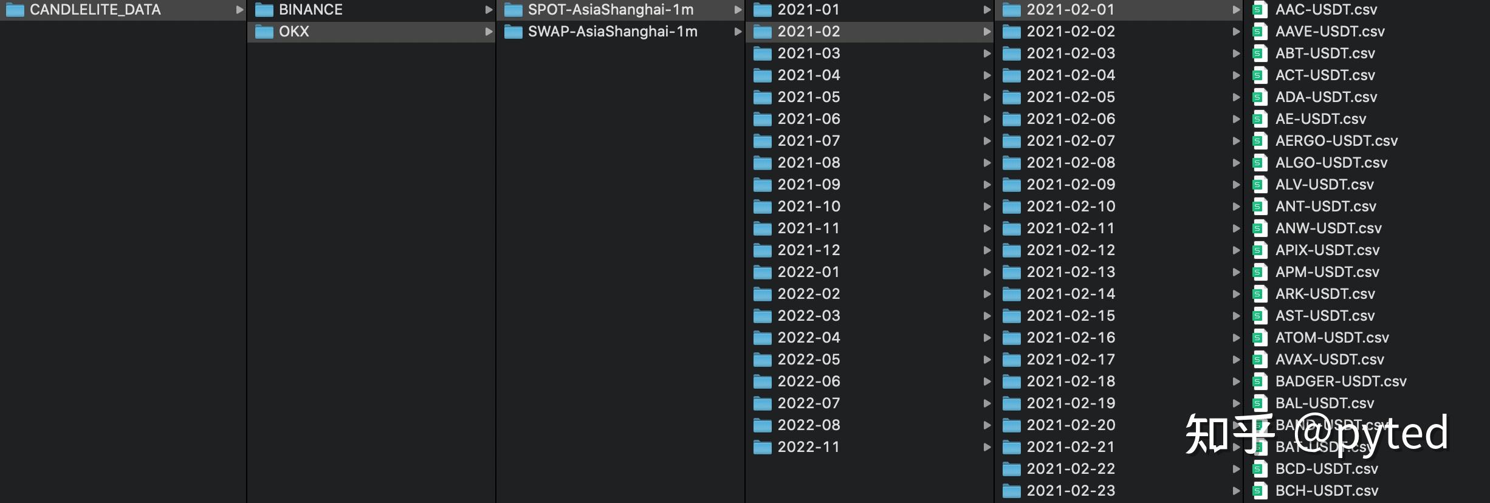Click the ADA-USDT.csv spreadsheet icon
Image resolution: width=1490 pixels, height=503 pixels.
pos(1259,97)
